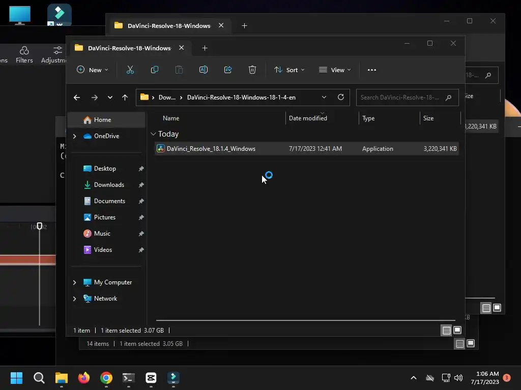Close the back window's folder tab
The width and height of the screenshot is (521, 390).
coord(221,25)
